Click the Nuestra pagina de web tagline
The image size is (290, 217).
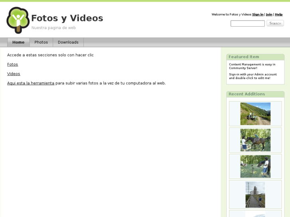tap(53, 28)
